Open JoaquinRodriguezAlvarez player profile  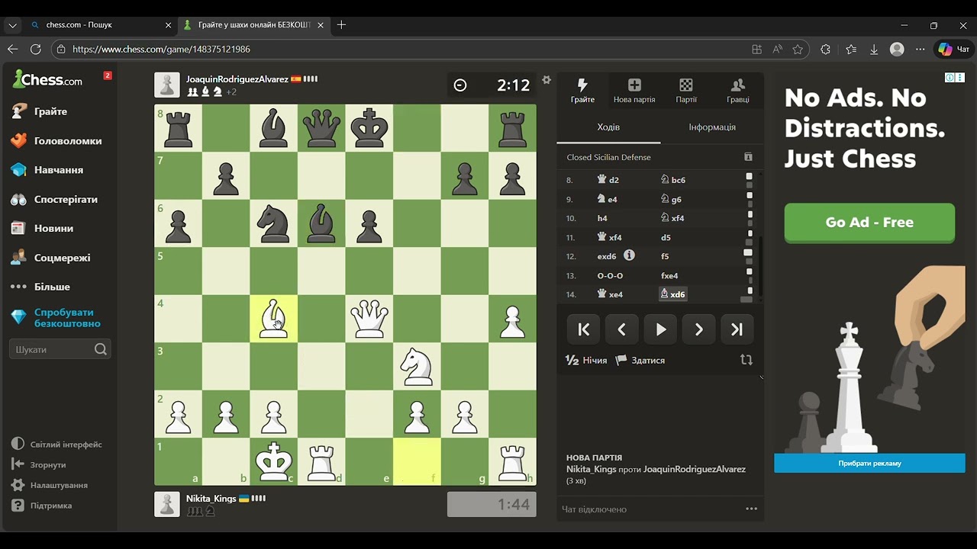click(237, 79)
